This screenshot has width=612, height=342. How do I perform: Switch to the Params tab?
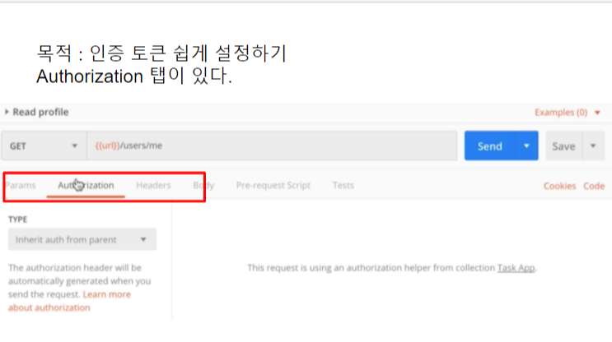[21, 186]
